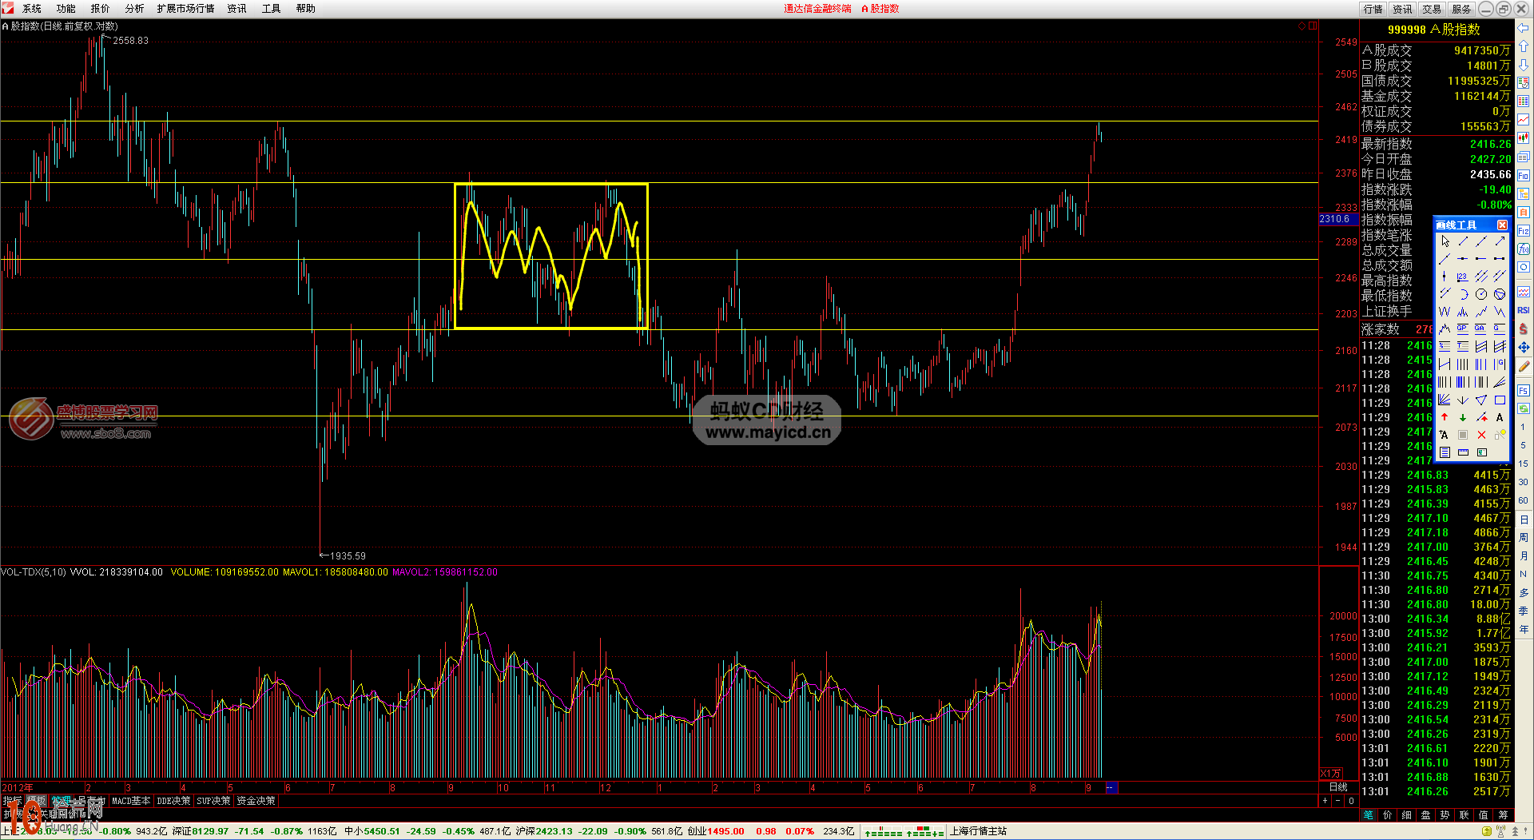
Task: Open the 报价 menu
Action: point(101,9)
